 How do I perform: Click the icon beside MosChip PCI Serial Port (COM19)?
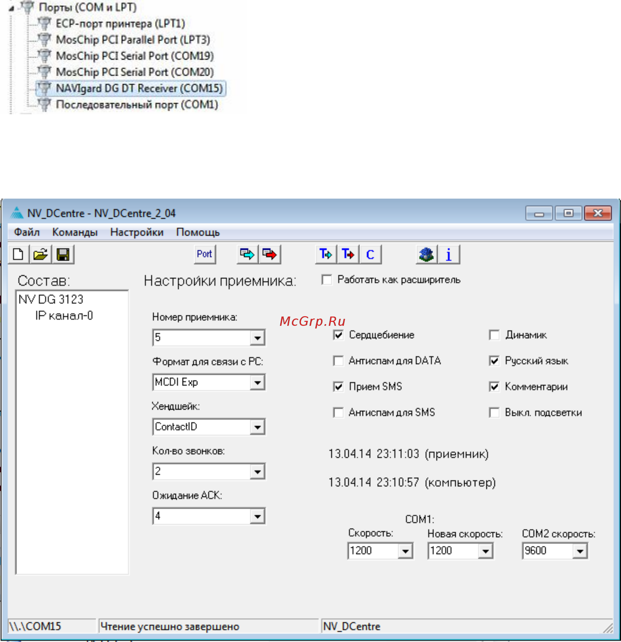point(44,55)
